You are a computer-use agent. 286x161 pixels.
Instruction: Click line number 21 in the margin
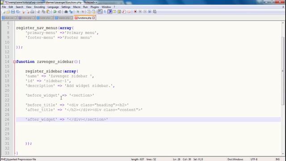coord(7,95)
